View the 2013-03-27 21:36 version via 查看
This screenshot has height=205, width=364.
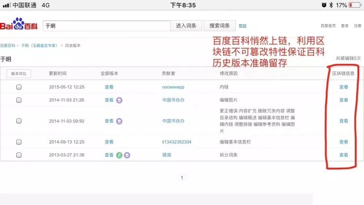[x=109, y=155]
